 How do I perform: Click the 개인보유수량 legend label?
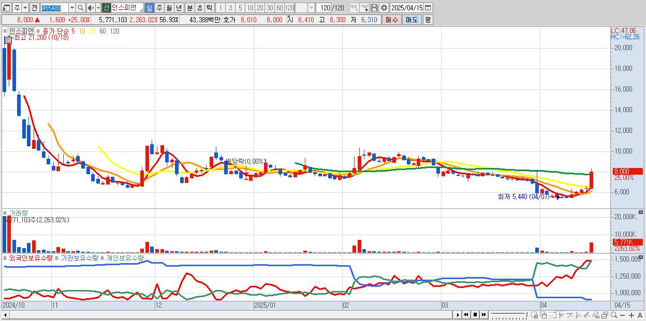click(x=125, y=257)
